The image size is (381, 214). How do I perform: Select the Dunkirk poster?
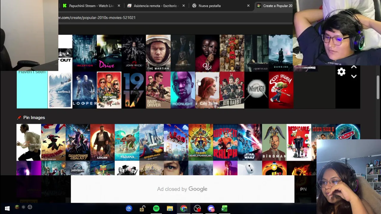(281, 53)
